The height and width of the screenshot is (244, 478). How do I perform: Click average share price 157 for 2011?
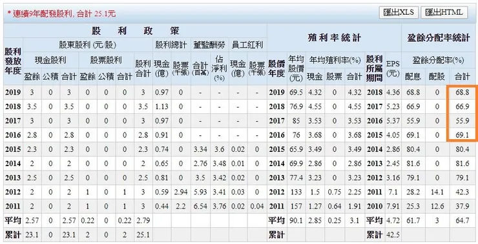[296, 206]
